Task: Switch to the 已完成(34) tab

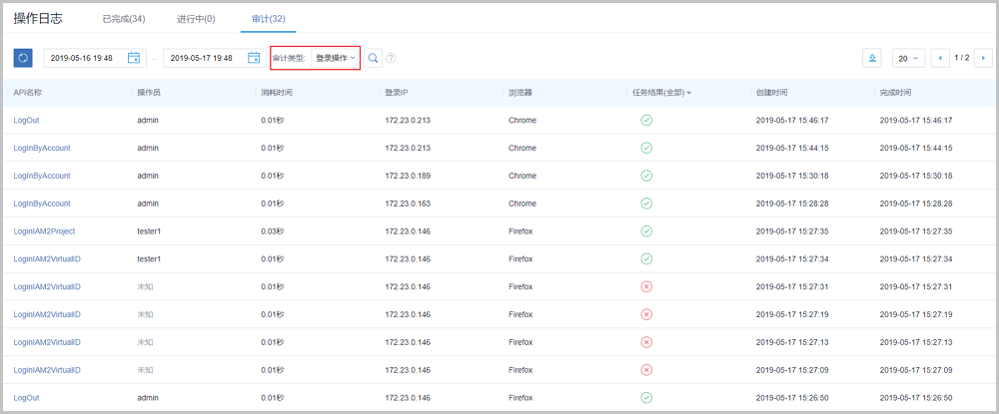Action: (124, 18)
